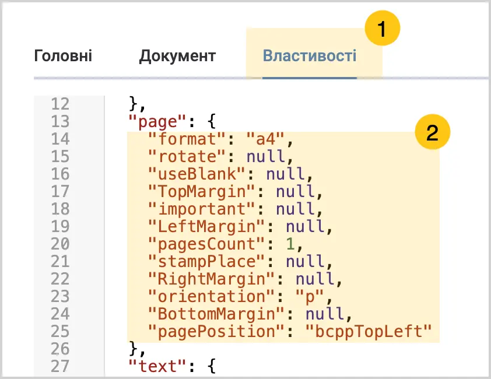
Task: Click the "format" key in JSON
Action: click(187, 139)
